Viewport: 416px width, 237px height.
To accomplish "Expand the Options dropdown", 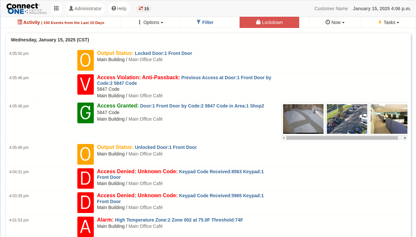I will click(150, 22).
